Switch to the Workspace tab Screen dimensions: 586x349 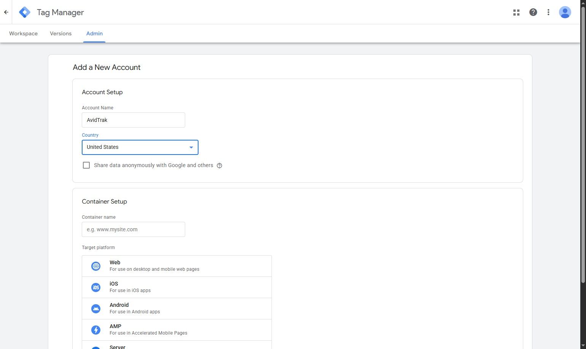coord(24,33)
